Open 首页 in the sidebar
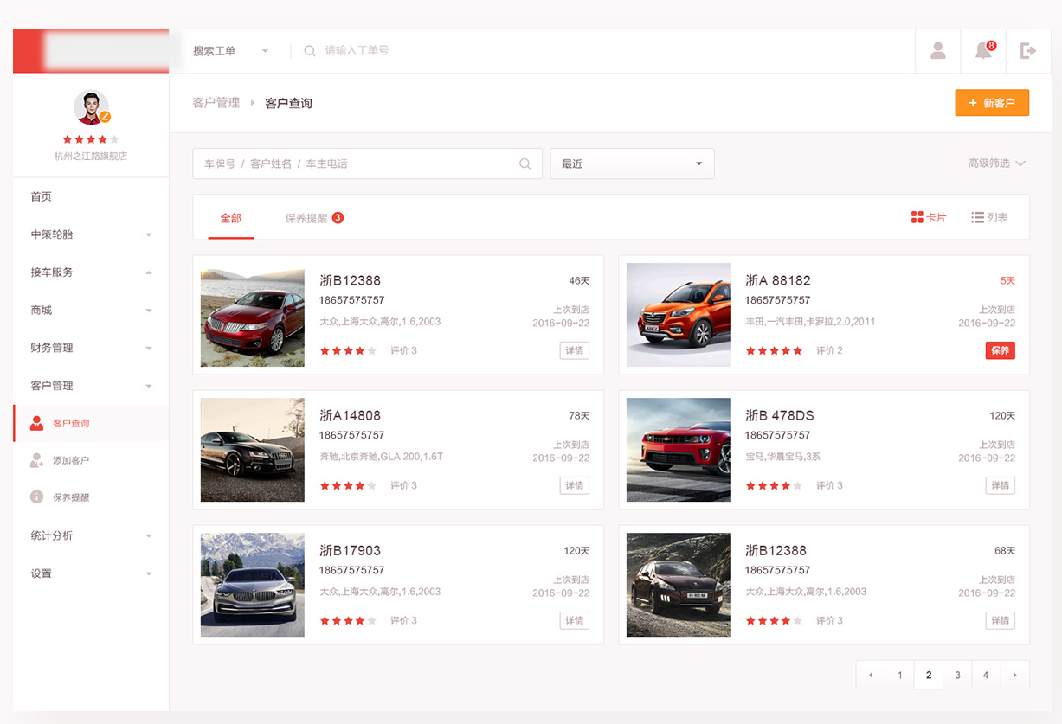Viewport: 1062px width, 724px height. point(42,196)
